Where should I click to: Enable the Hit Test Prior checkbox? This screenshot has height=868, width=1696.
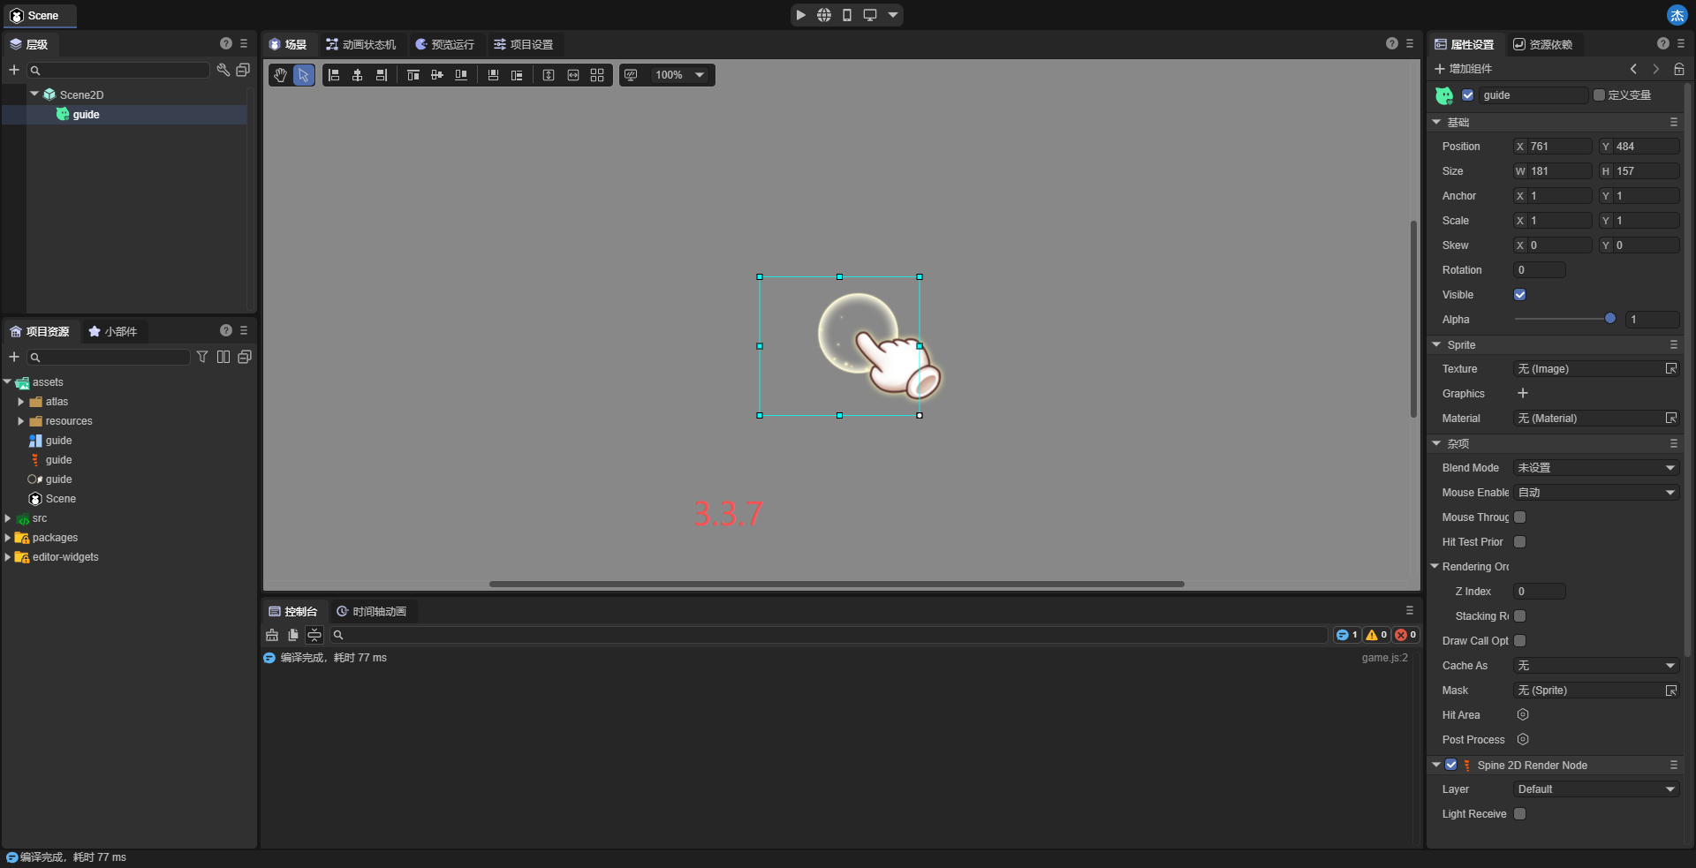click(1520, 542)
